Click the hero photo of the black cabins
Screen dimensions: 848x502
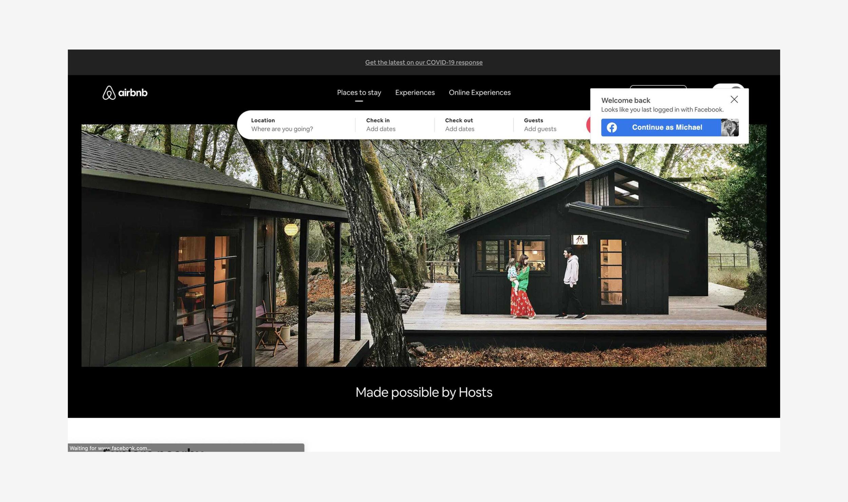[424, 254]
